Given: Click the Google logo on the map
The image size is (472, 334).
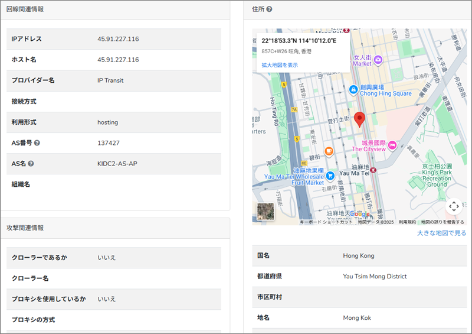Looking at the screenshot, I should (x=359, y=214).
